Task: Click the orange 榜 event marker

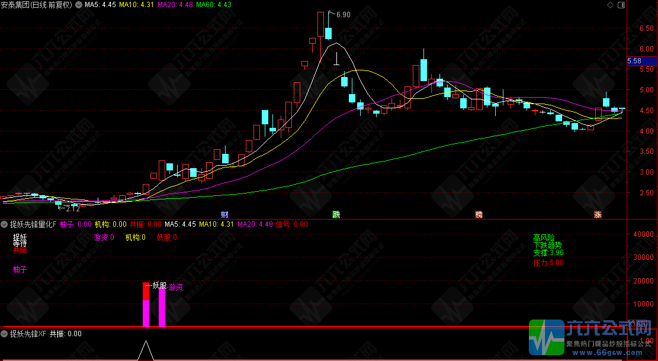Action: (x=479, y=214)
